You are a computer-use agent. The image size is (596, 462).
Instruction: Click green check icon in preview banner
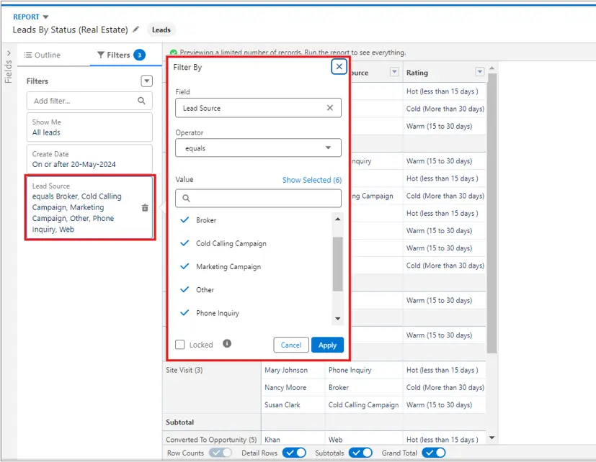pos(174,53)
